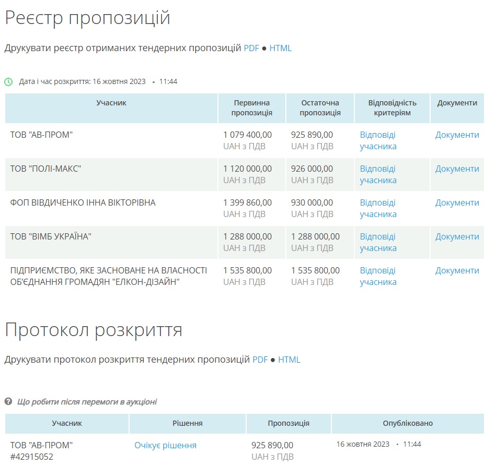Viewport: 485px width, 466px height.
Task: Open participant answers for ТОВ "ПОЛІ-МАКС"
Action: click(378, 174)
